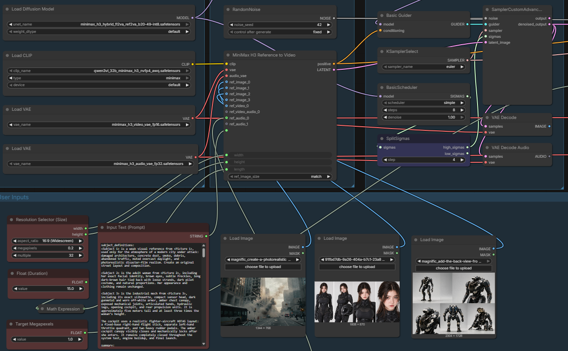Expand the collapsed Math Expression node dot
The width and height of the screenshot is (568, 351).
point(42,309)
